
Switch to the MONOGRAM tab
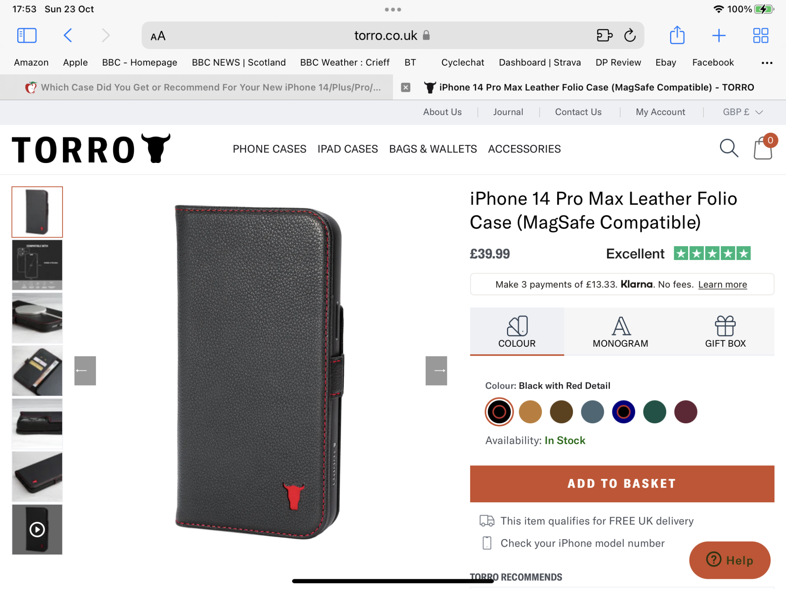point(620,332)
